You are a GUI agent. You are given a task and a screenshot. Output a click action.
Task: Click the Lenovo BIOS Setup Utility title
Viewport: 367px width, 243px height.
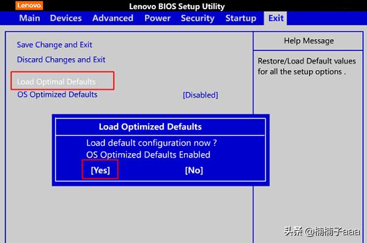click(177, 6)
